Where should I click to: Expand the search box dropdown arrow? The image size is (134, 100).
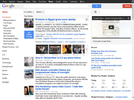point(88,6)
